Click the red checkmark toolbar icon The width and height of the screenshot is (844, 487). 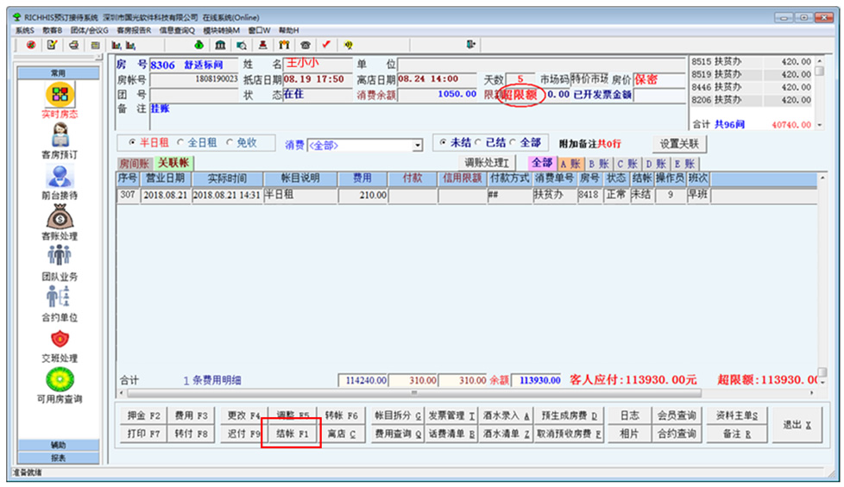coord(326,45)
